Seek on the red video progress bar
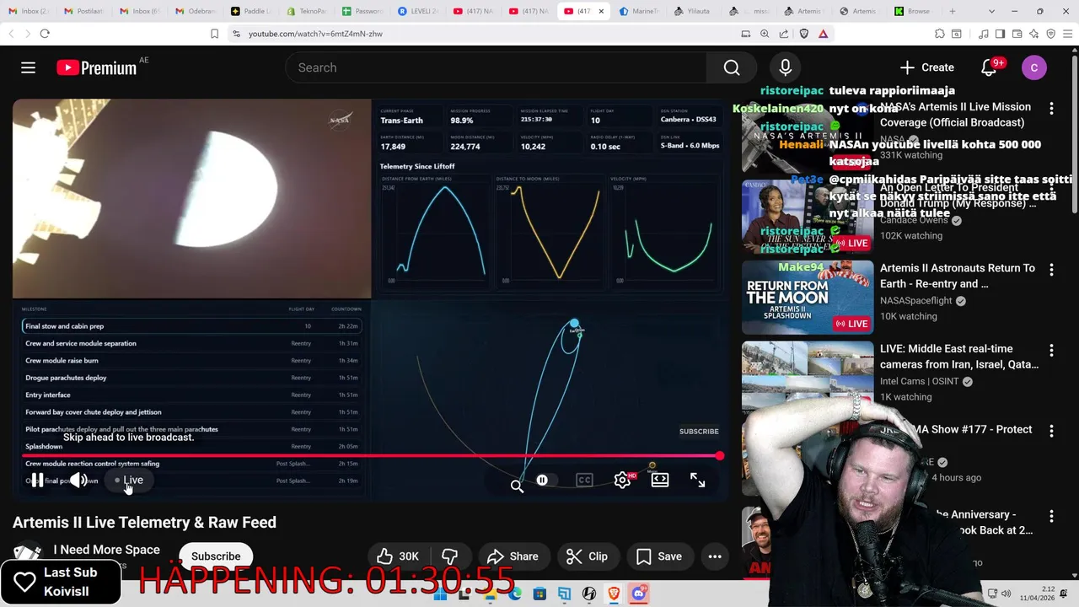 pos(371,456)
